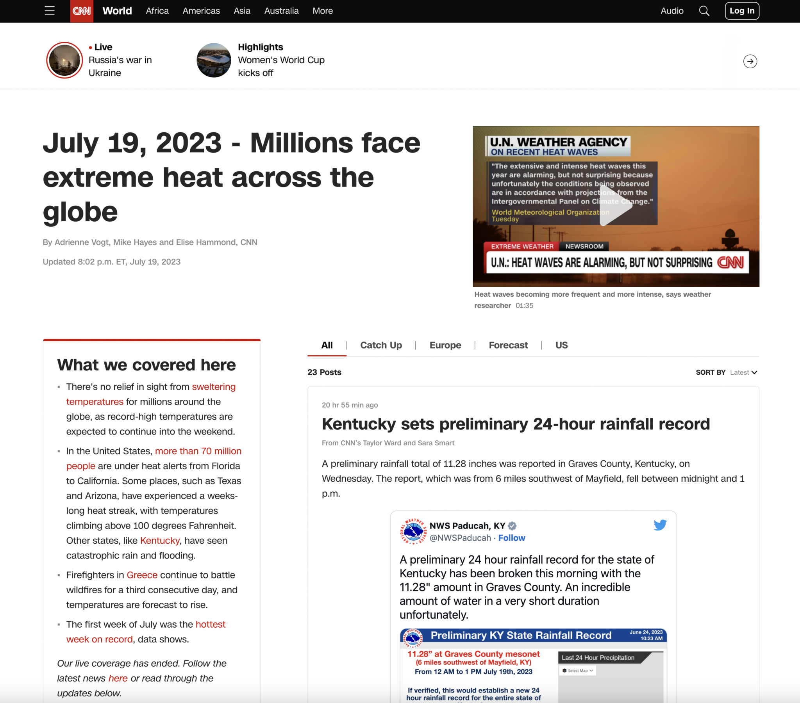Click the main July 19, 2023 headline
This screenshot has height=703, width=800.
coord(231,177)
